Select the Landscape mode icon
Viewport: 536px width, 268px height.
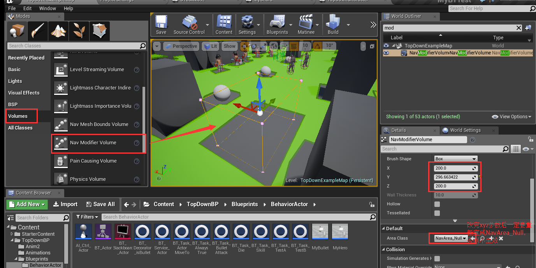[58, 31]
